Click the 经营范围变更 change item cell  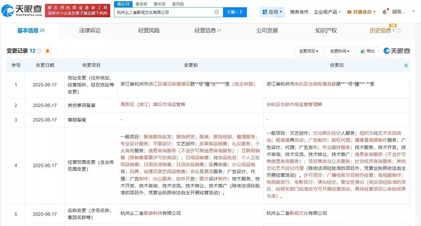coord(91,166)
